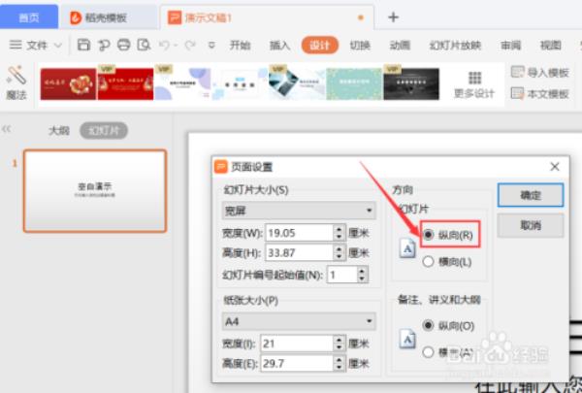Click the new tab plus icon
Viewport: 582px width, 393px height.
pyautogui.click(x=393, y=16)
